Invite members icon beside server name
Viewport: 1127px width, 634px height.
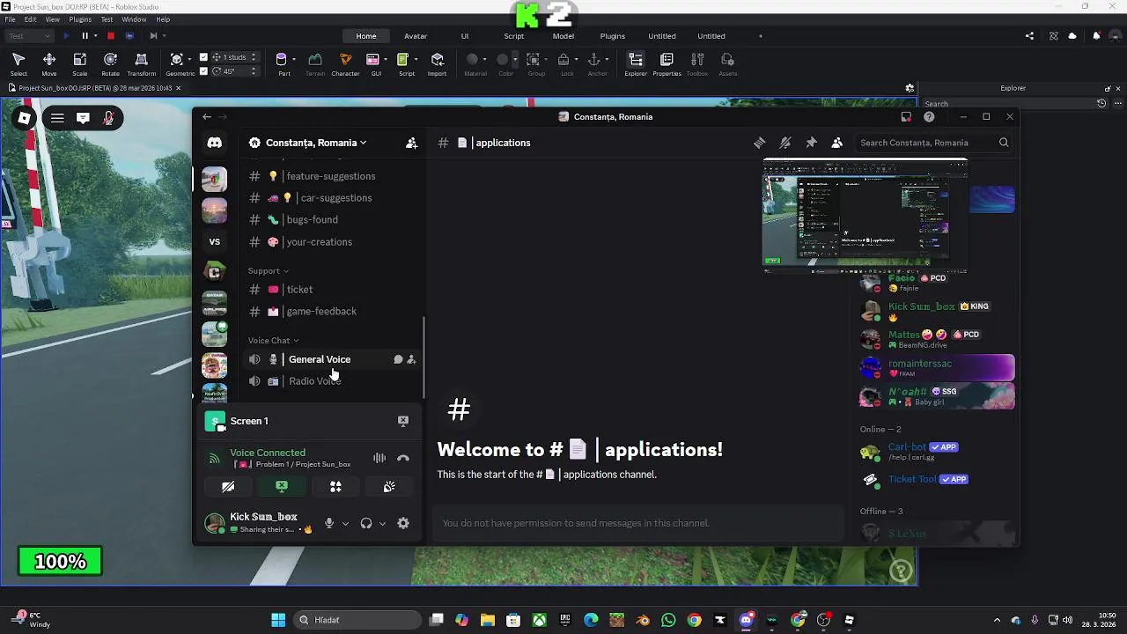click(411, 143)
